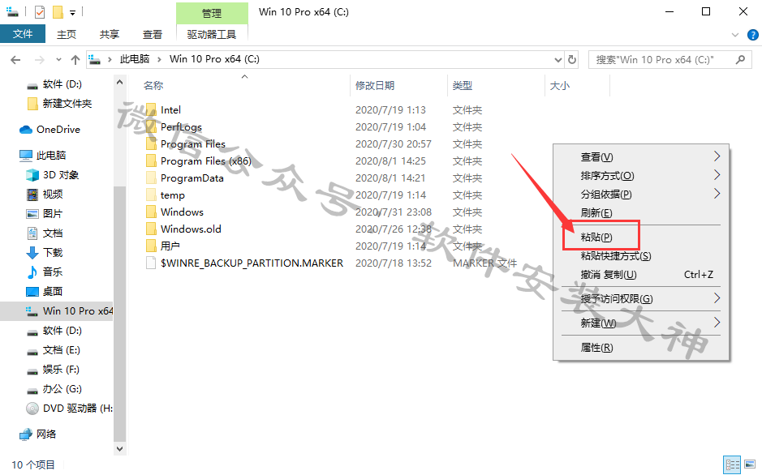Select the 用户 folder icon
Screen dimensions: 762x475
coord(151,246)
